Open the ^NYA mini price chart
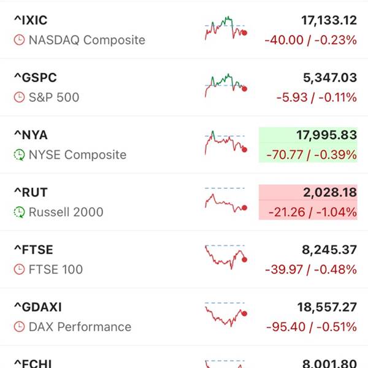 point(226,143)
